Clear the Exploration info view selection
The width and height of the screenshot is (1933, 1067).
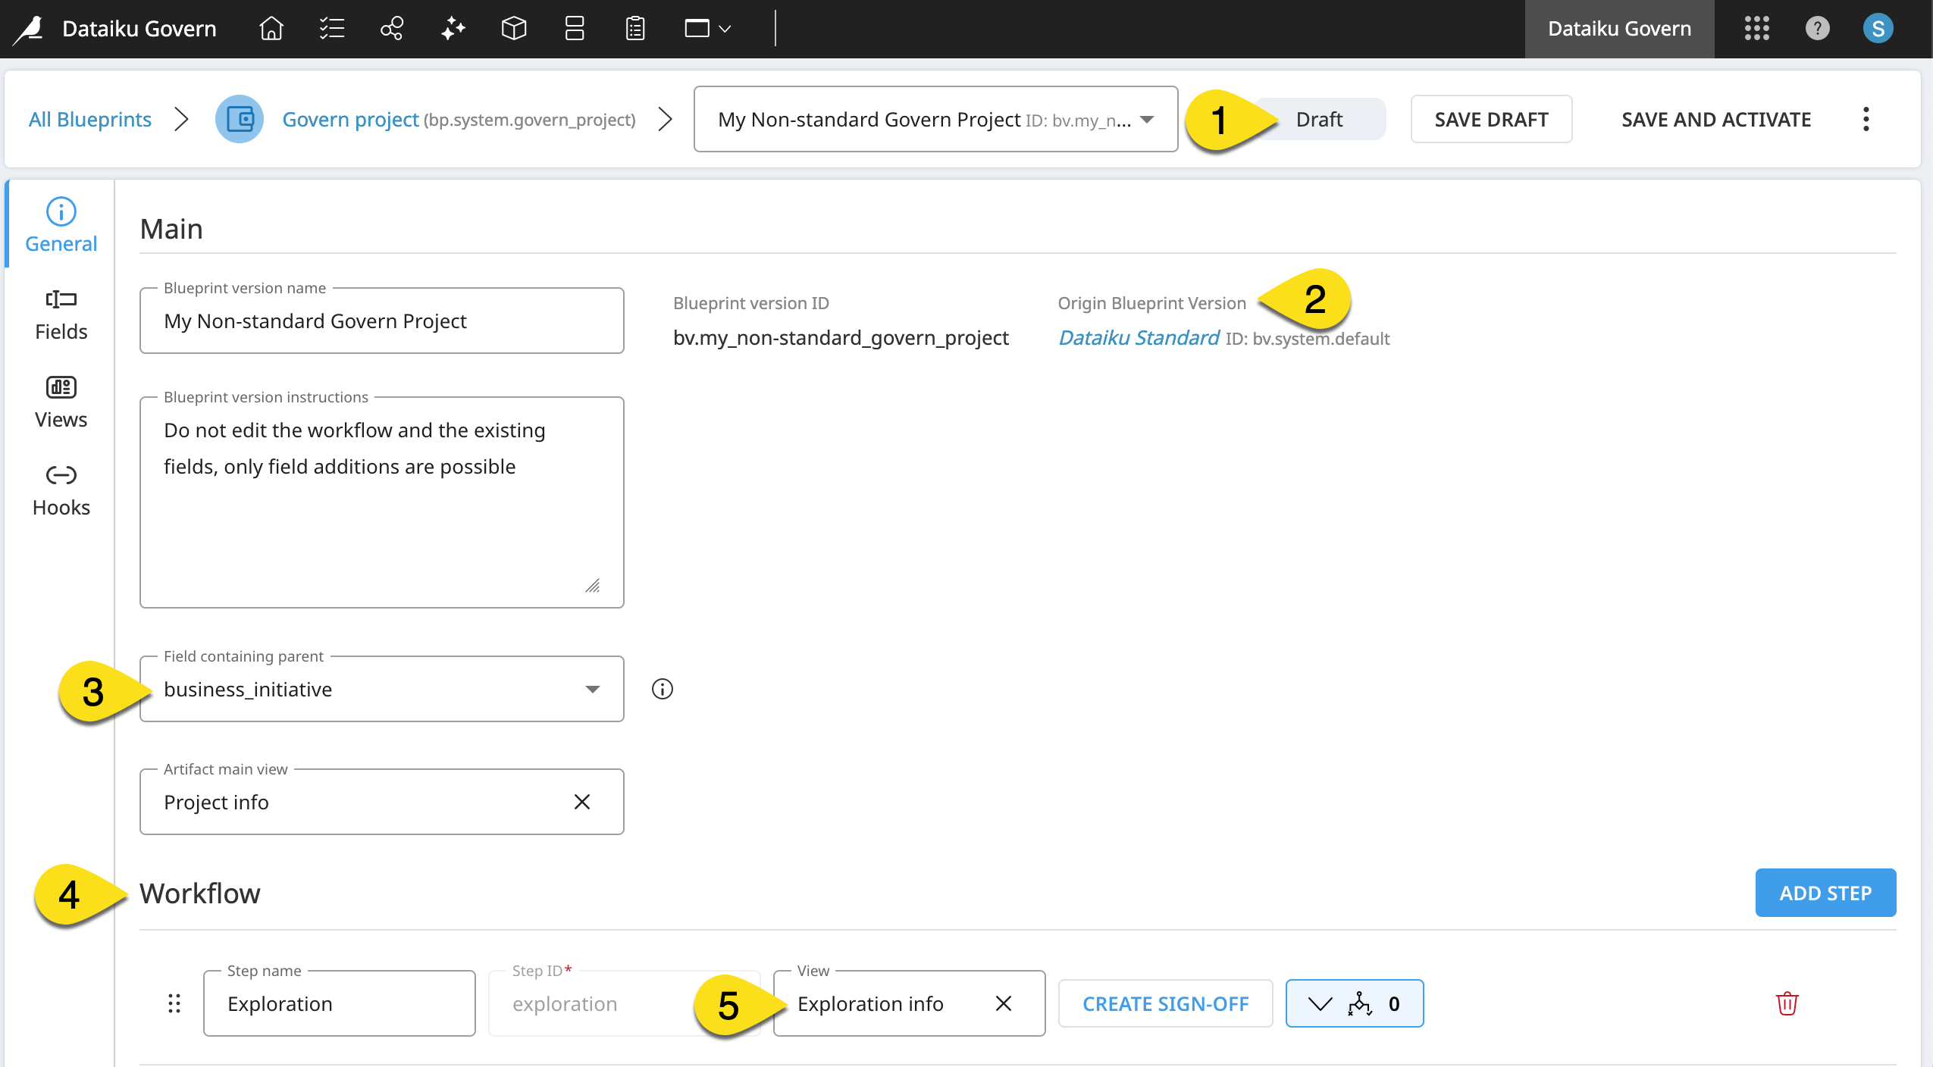tap(1004, 1003)
